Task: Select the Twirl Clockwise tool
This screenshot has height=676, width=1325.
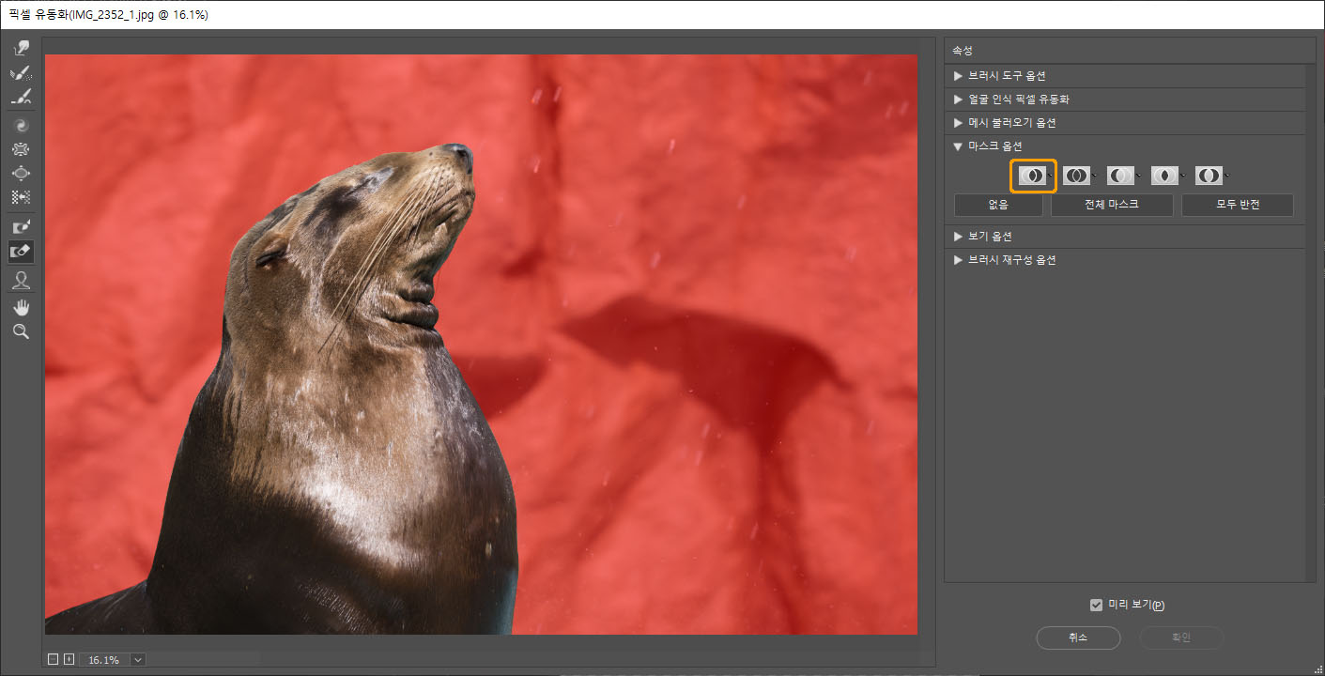Action: point(21,125)
